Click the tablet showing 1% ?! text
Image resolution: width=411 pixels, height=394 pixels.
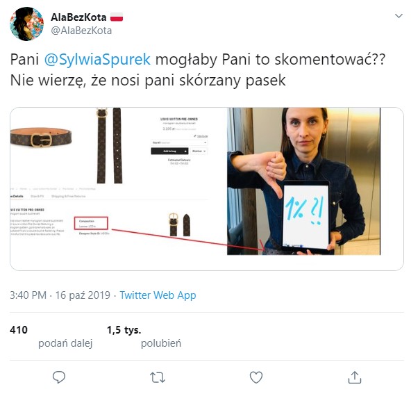pyautogui.click(x=305, y=215)
